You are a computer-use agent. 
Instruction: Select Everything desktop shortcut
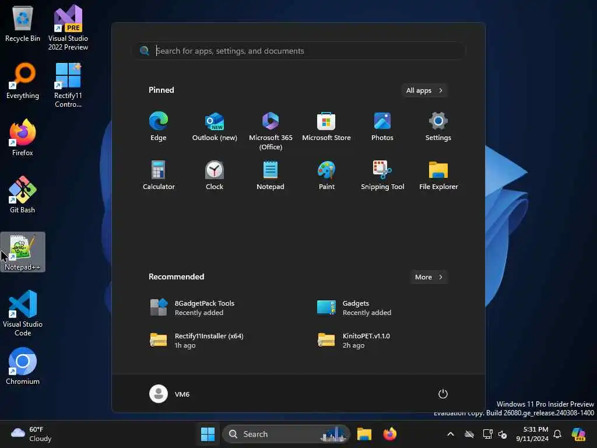coord(23,81)
